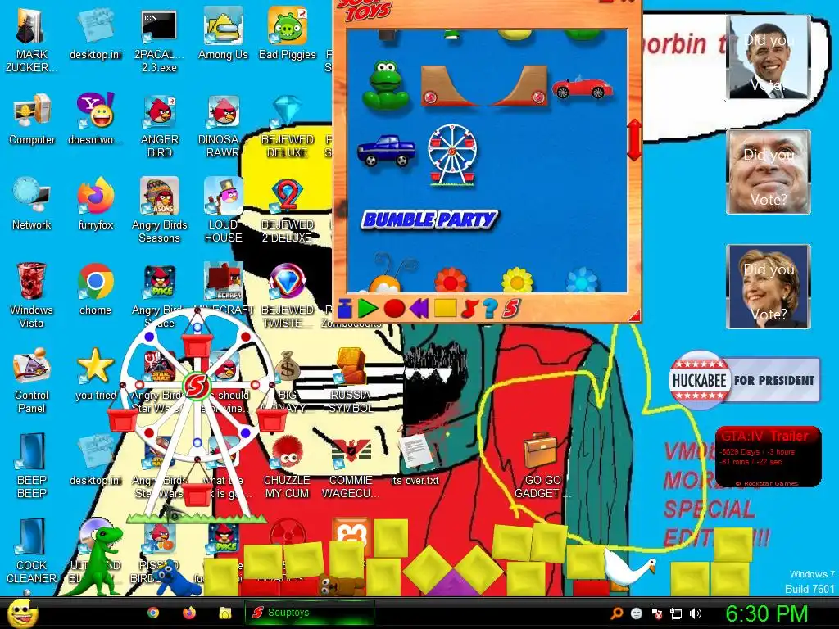The image size is (839, 629).
Task: Select the its over.txt file icon
Action: coord(415,459)
